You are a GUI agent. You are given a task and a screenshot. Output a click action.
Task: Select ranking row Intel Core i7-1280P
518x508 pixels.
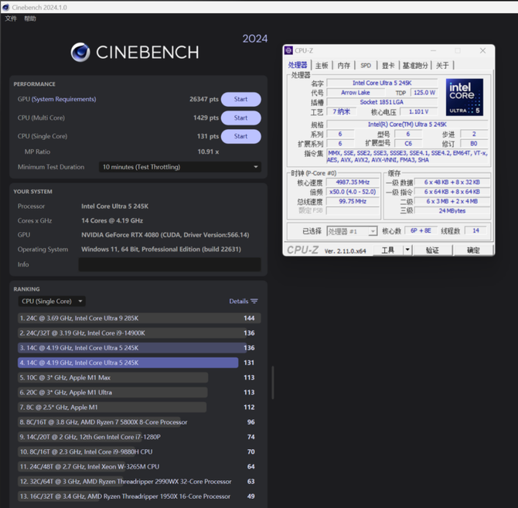(139, 437)
